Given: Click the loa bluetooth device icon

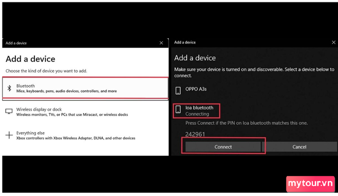Looking at the screenshot, I should click(178, 109).
